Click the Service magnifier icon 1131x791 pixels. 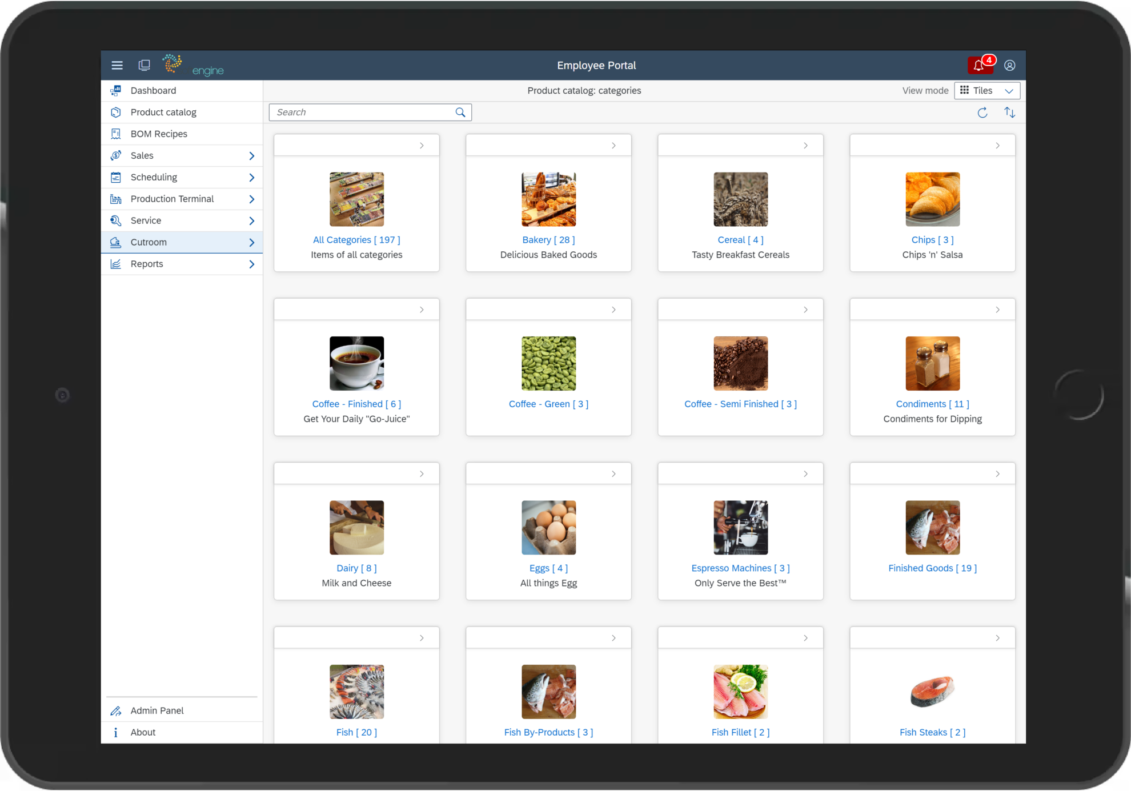coord(116,220)
